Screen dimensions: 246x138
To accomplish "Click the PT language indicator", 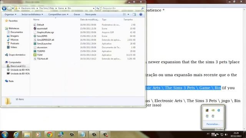I will point(208,134).
